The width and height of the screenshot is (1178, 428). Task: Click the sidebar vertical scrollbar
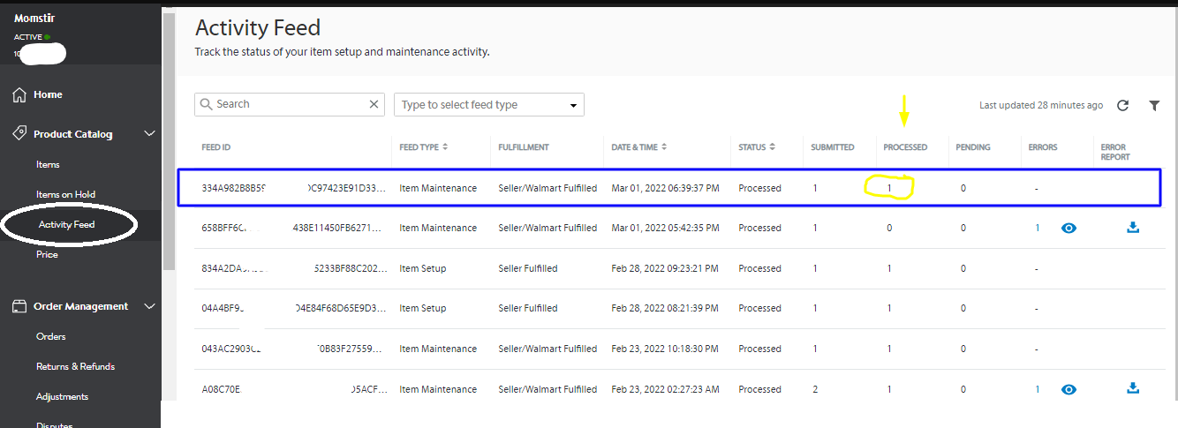tap(168, 141)
